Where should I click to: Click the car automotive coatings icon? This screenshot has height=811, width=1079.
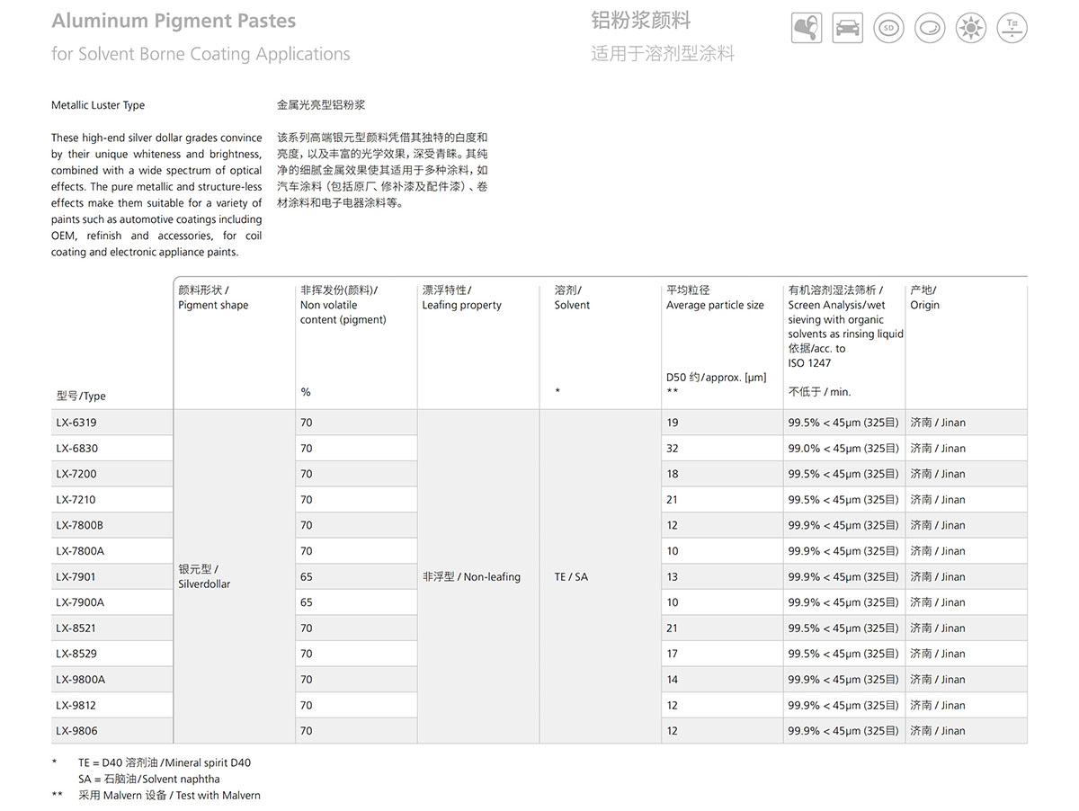(847, 28)
